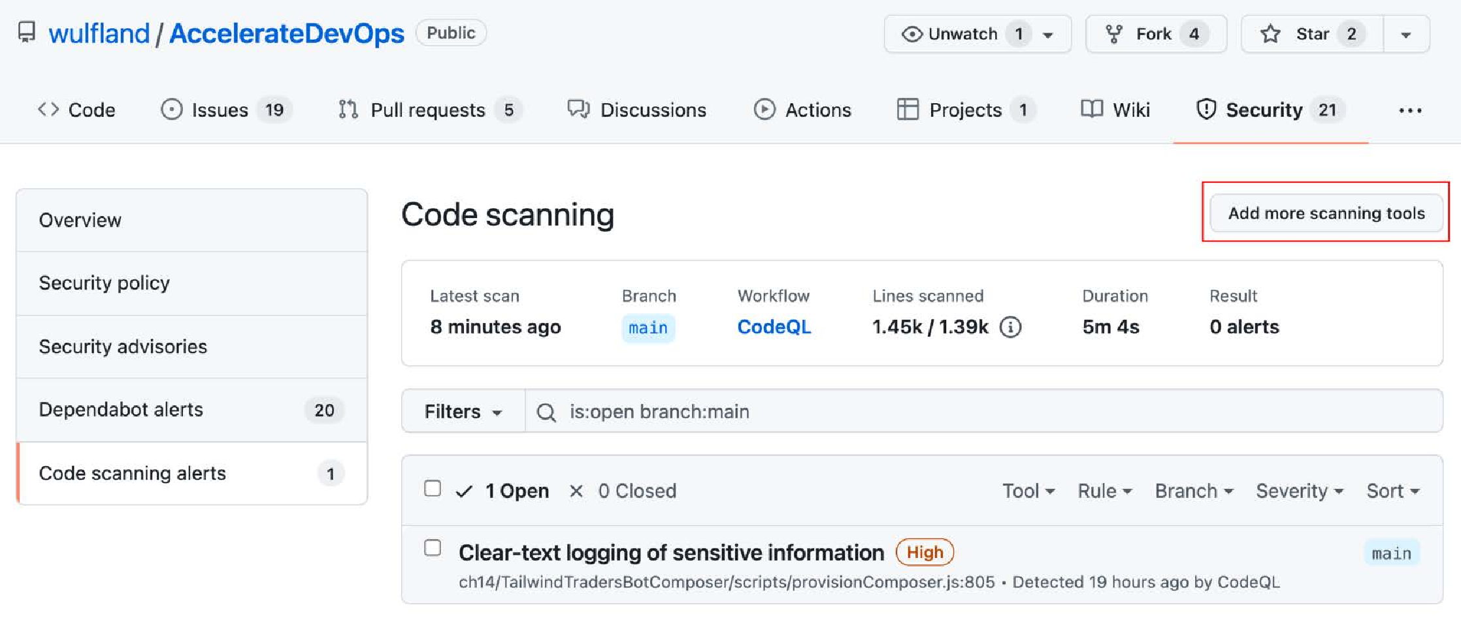Click the '5m 4s' duration value
This screenshot has width=1461, height=620.
(x=1111, y=327)
